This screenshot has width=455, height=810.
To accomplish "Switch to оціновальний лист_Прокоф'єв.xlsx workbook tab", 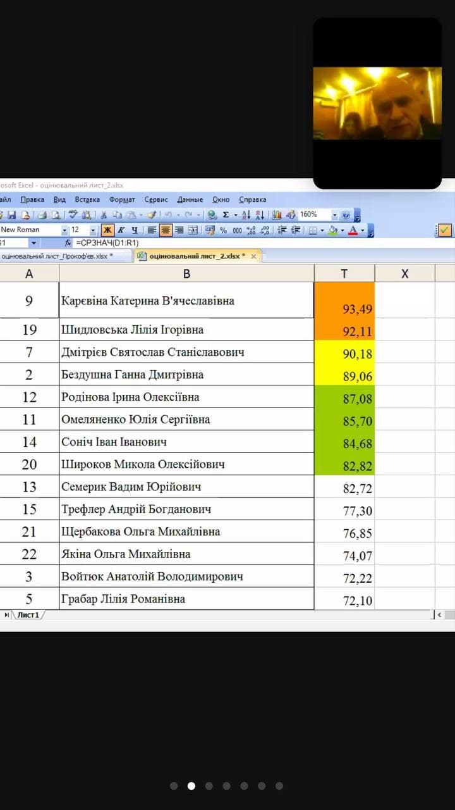I will pyautogui.click(x=57, y=256).
